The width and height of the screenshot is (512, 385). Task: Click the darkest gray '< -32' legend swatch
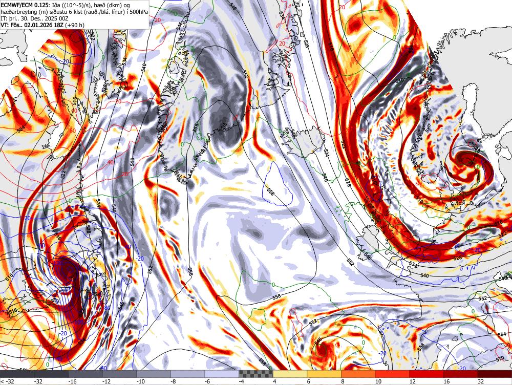pyautogui.click(x=17, y=374)
